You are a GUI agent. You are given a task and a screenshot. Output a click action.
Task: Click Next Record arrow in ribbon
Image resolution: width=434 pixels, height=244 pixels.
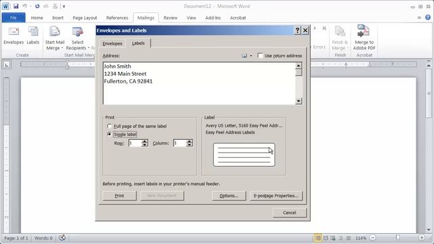click(x=315, y=28)
